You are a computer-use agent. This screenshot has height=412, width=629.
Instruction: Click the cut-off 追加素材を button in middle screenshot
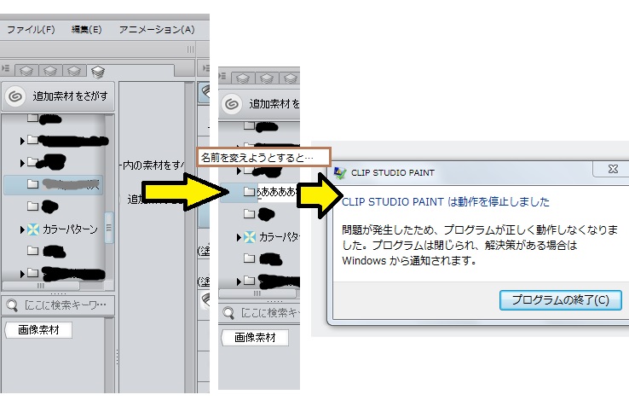point(260,104)
